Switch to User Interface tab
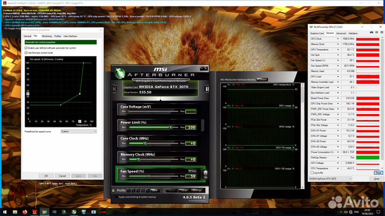The width and height of the screenshot is (385, 216). coord(70,36)
